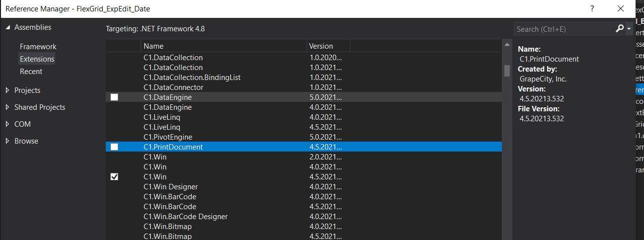Image resolution: width=644 pixels, height=240 pixels.
Task: Click the GrapeCity, Inc. creator text
Action: 543,79
